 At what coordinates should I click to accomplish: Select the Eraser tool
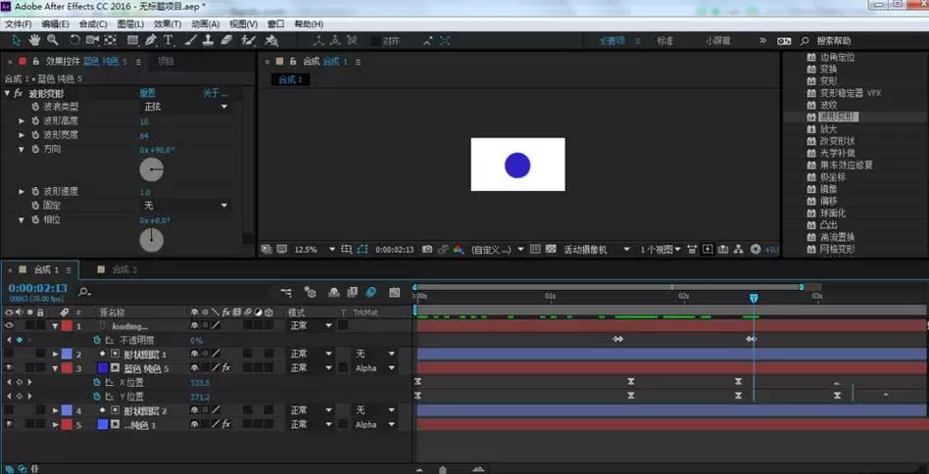[x=227, y=40]
